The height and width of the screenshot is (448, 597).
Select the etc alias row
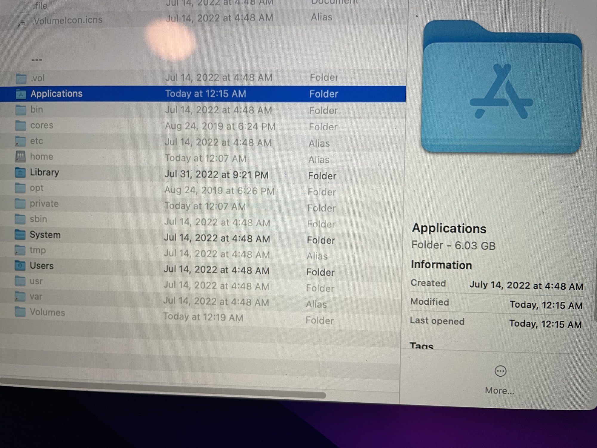(36, 141)
